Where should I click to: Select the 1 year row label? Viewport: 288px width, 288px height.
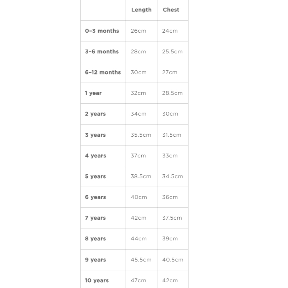coord(93,93)
